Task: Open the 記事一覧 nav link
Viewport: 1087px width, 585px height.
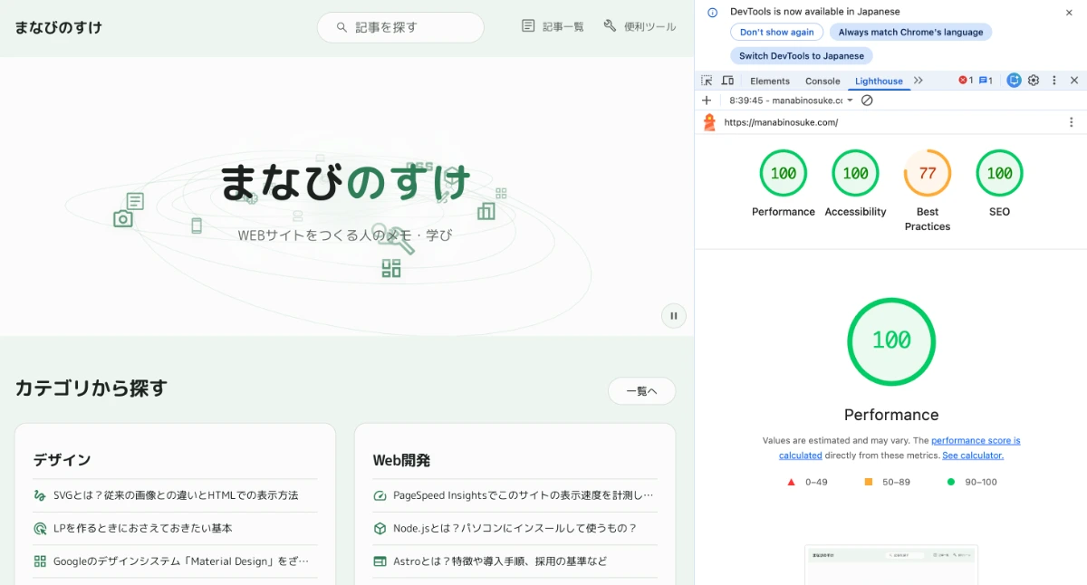Action: pyautogui.click(x=553, y=26)
